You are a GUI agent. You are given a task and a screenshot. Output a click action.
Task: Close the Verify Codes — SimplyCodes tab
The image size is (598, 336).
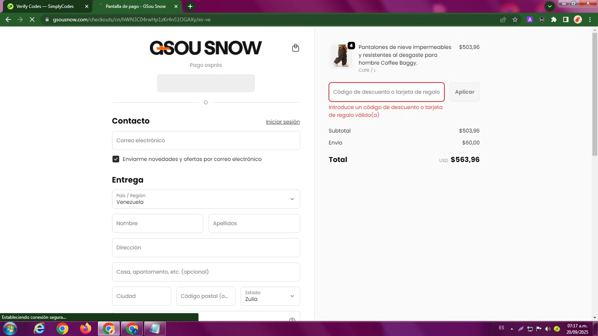87,6
